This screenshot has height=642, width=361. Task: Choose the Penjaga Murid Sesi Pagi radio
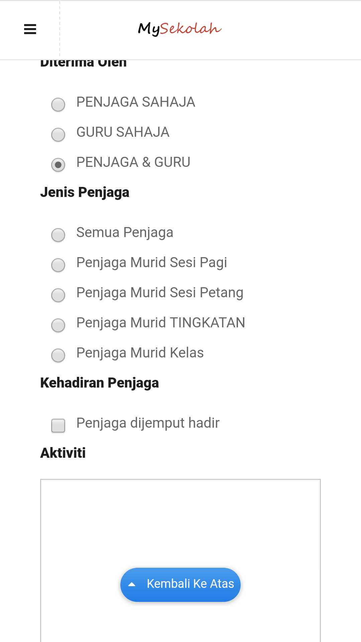coord(58,265)
